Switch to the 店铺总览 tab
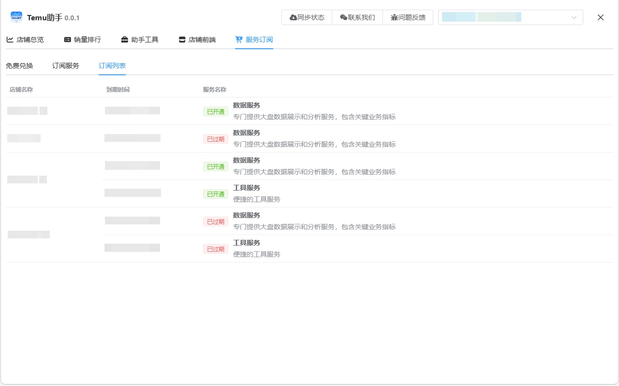The image size is (619, 386). [25, 40]
